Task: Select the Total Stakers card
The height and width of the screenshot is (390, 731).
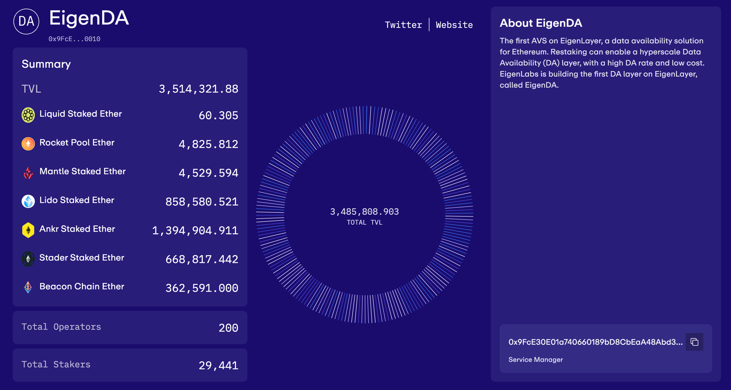Action: click(x=130, y=365)
